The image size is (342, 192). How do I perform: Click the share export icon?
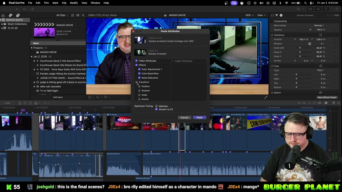coord(337,9)
